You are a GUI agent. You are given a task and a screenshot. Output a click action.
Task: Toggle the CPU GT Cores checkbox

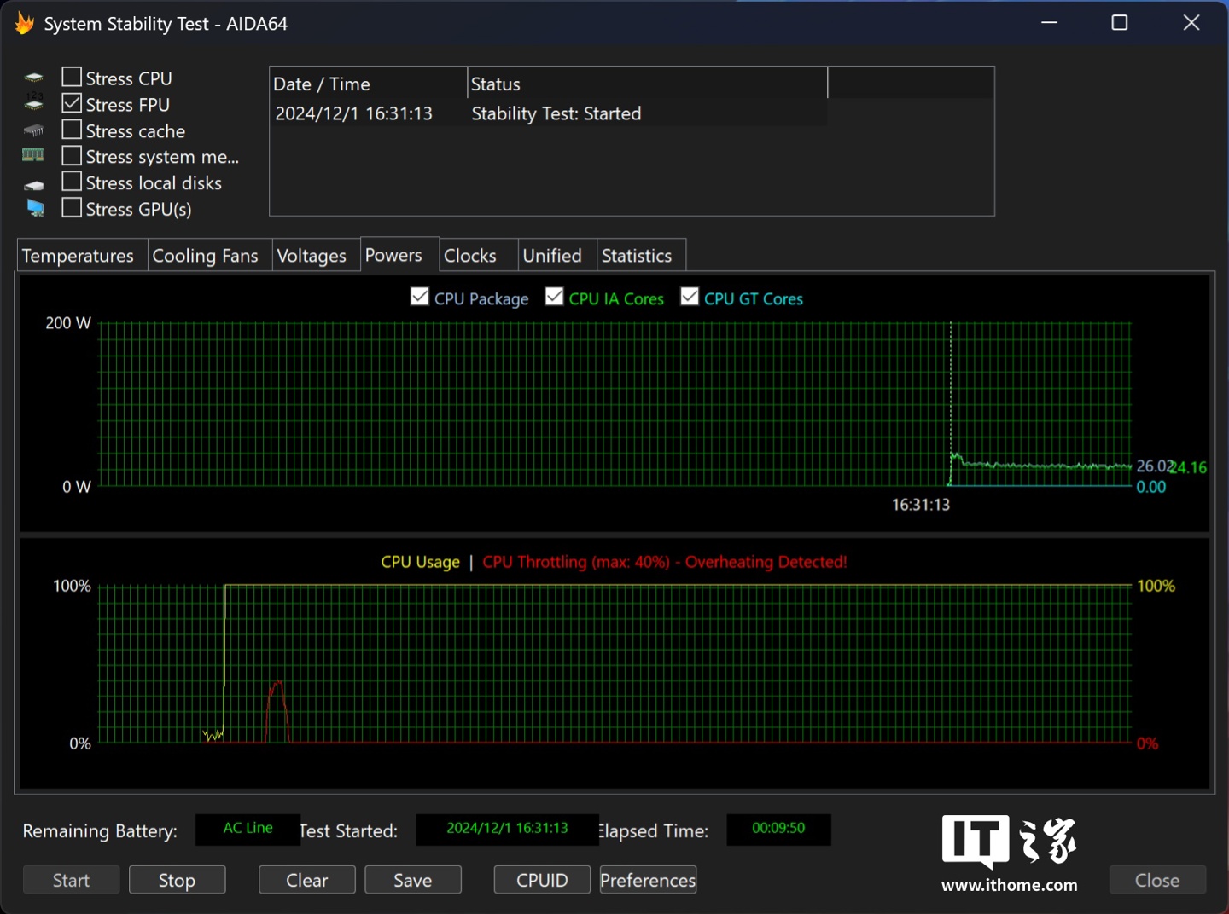690,297
